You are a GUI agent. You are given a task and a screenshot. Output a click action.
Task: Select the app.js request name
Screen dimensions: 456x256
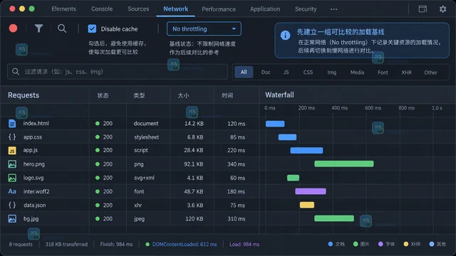pyautogui.click(x=31, y=150)
